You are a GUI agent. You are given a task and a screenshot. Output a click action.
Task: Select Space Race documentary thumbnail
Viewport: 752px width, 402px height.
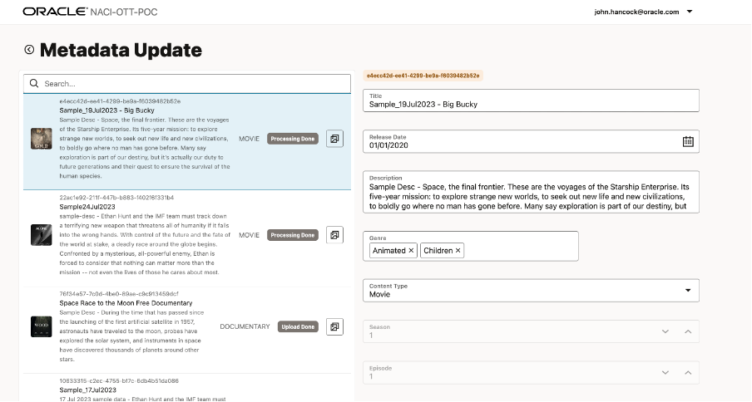pyautogui.click(x=42, y=327)
